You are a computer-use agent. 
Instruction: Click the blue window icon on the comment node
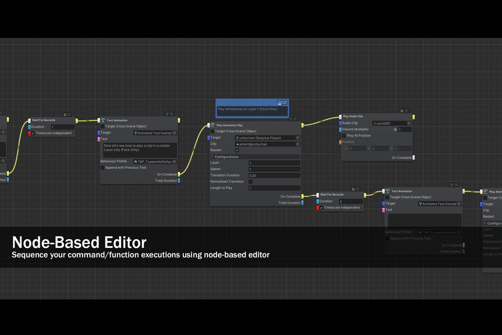pyautogui.click(x=282, y=102)
